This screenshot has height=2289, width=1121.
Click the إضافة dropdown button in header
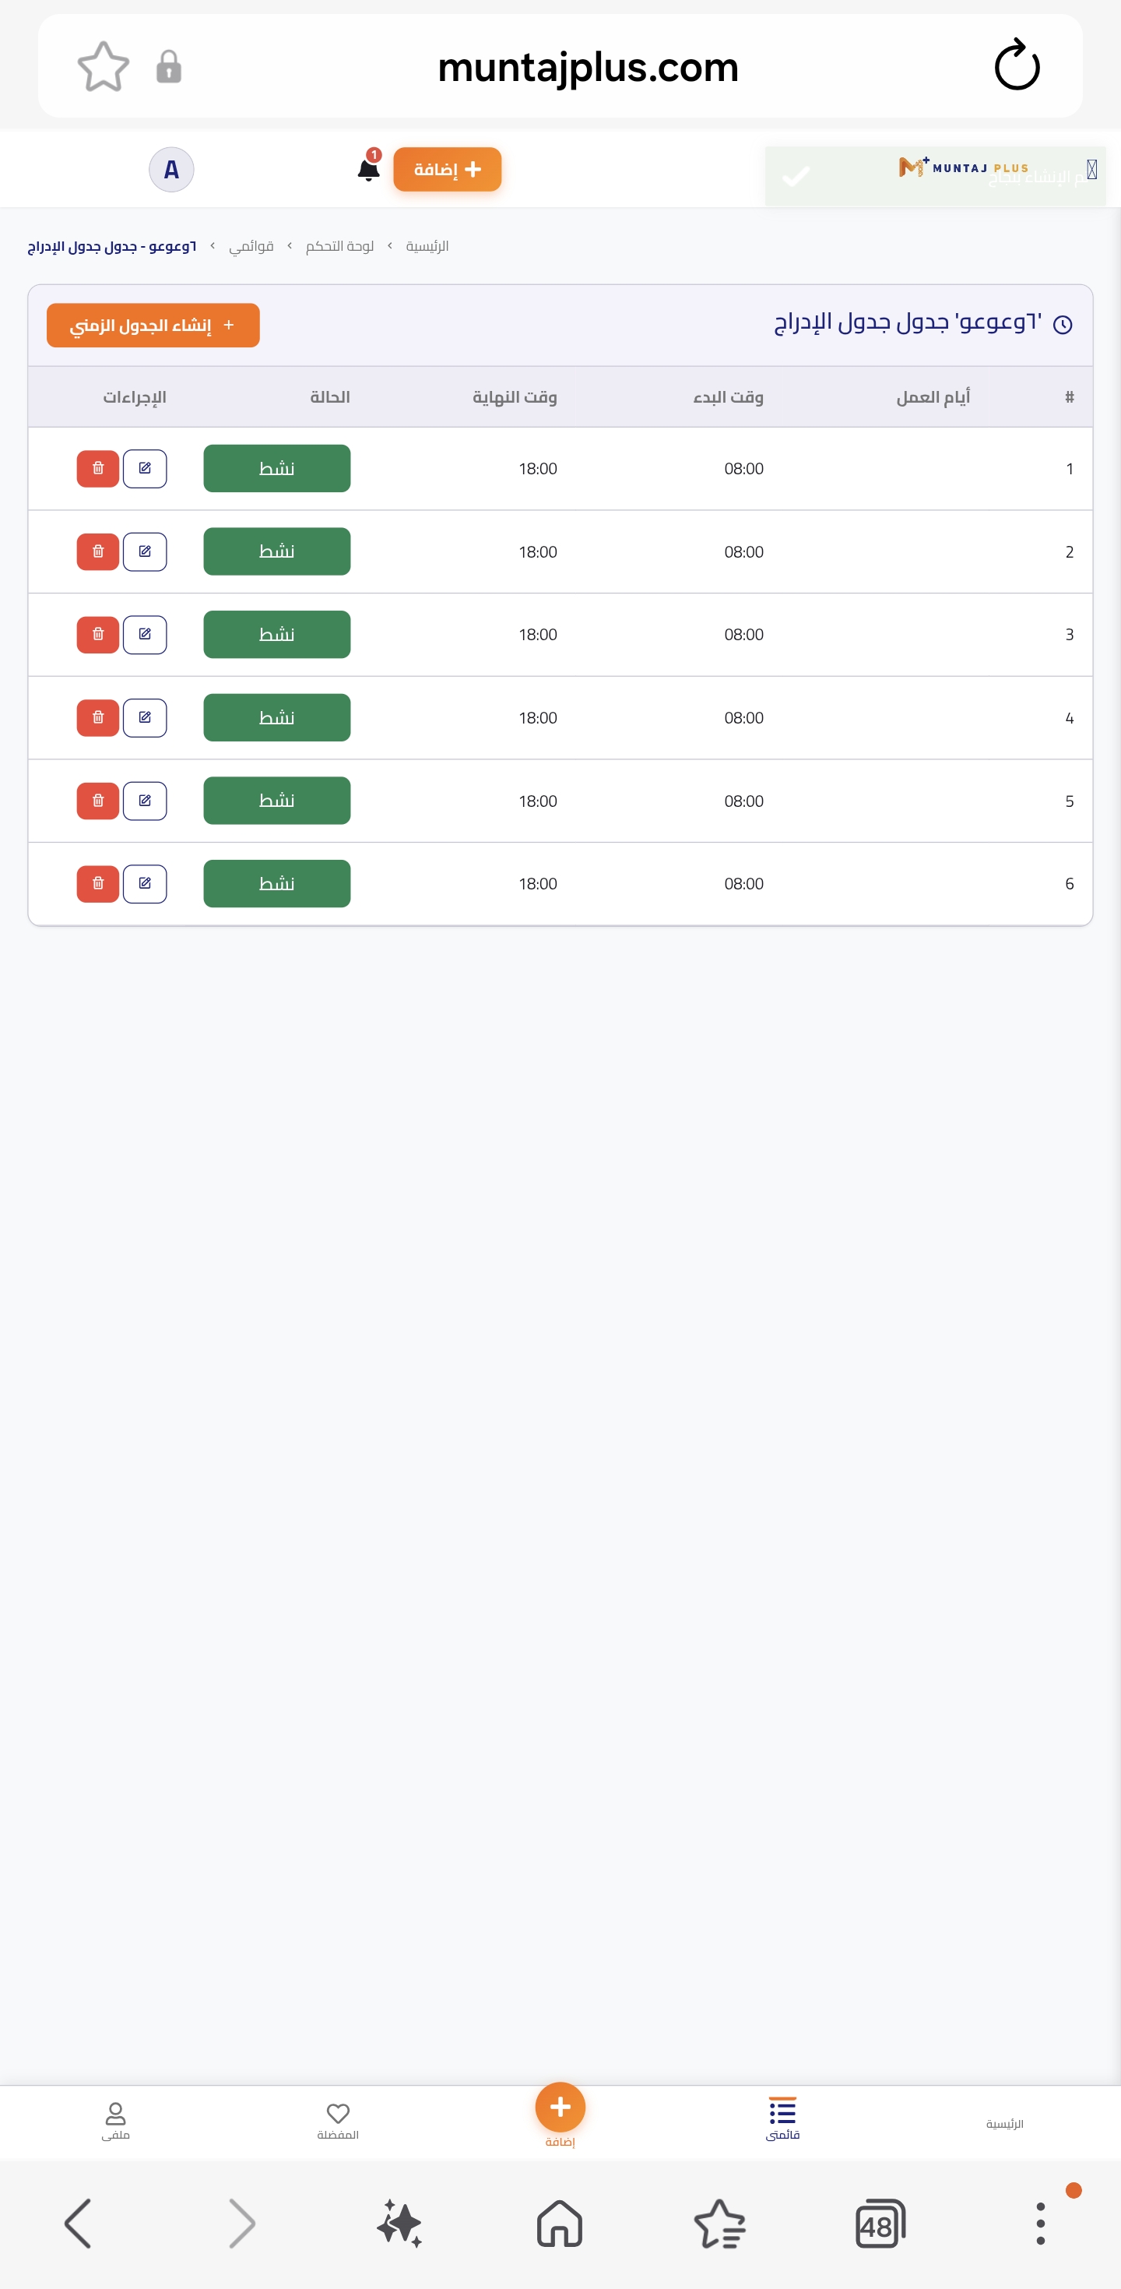[448, 169]
